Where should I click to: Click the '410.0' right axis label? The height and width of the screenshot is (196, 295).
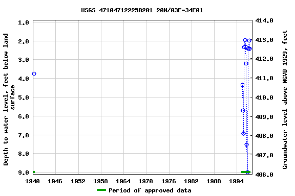264,97
